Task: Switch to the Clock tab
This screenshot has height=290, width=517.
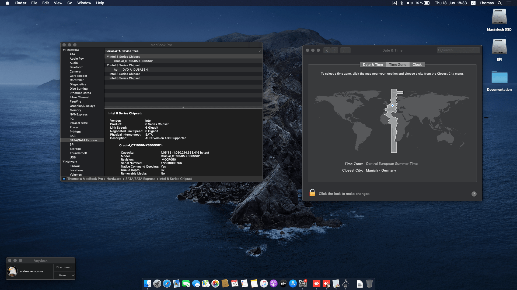Action: click(x=417, y=65)
